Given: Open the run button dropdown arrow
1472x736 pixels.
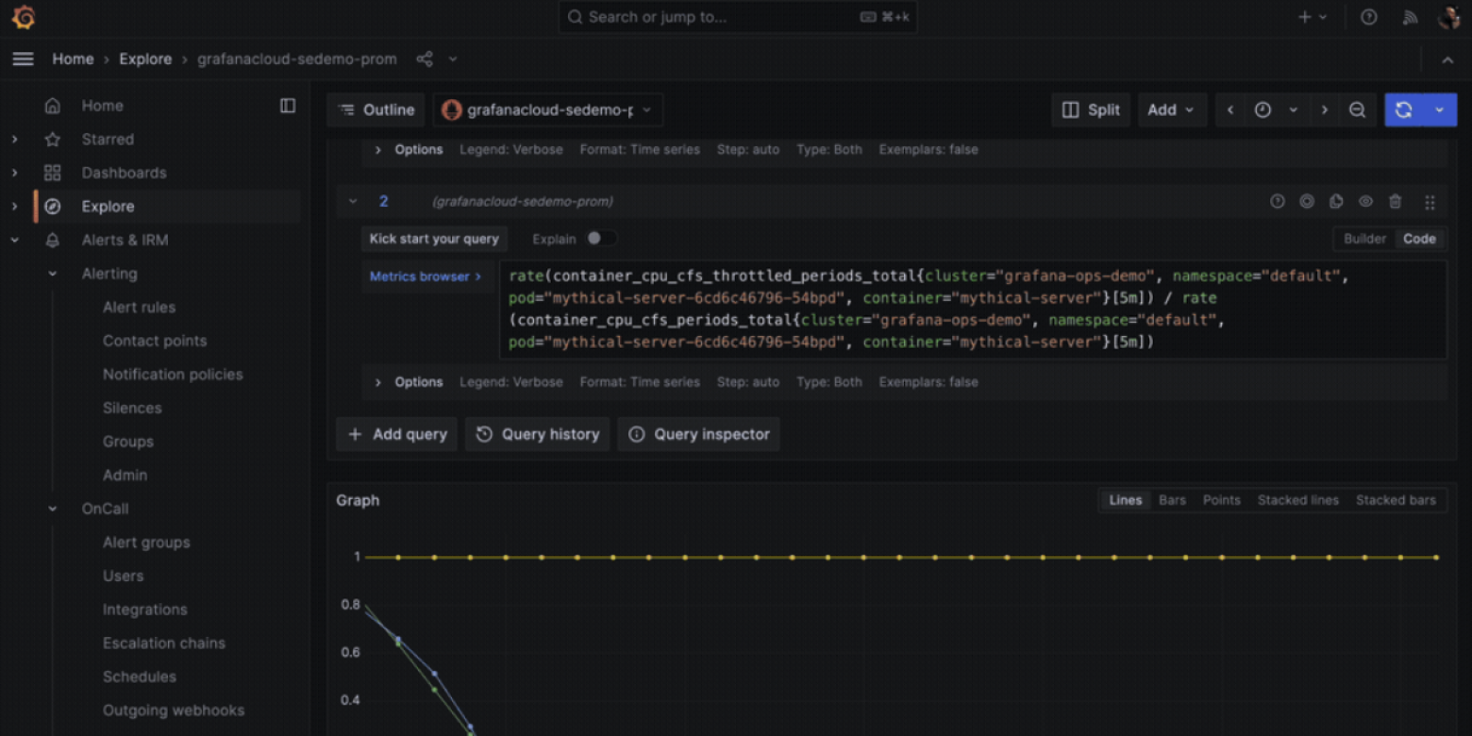Looking at the screenshot, I should tap(1440, 109).
